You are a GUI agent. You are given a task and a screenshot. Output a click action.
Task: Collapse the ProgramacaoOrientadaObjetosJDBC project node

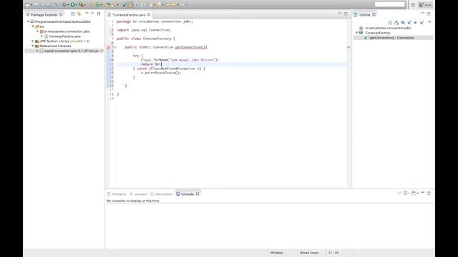(x=29, y=21)
